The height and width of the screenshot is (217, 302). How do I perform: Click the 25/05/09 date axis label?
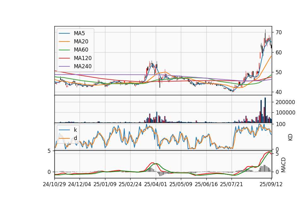pos(181,185)
